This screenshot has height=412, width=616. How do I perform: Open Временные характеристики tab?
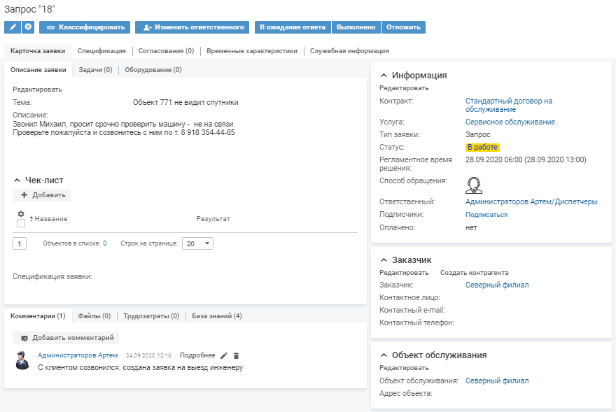pos(252,51)
